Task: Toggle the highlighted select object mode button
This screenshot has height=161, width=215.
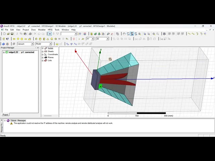Action: (x=50, y=34)
